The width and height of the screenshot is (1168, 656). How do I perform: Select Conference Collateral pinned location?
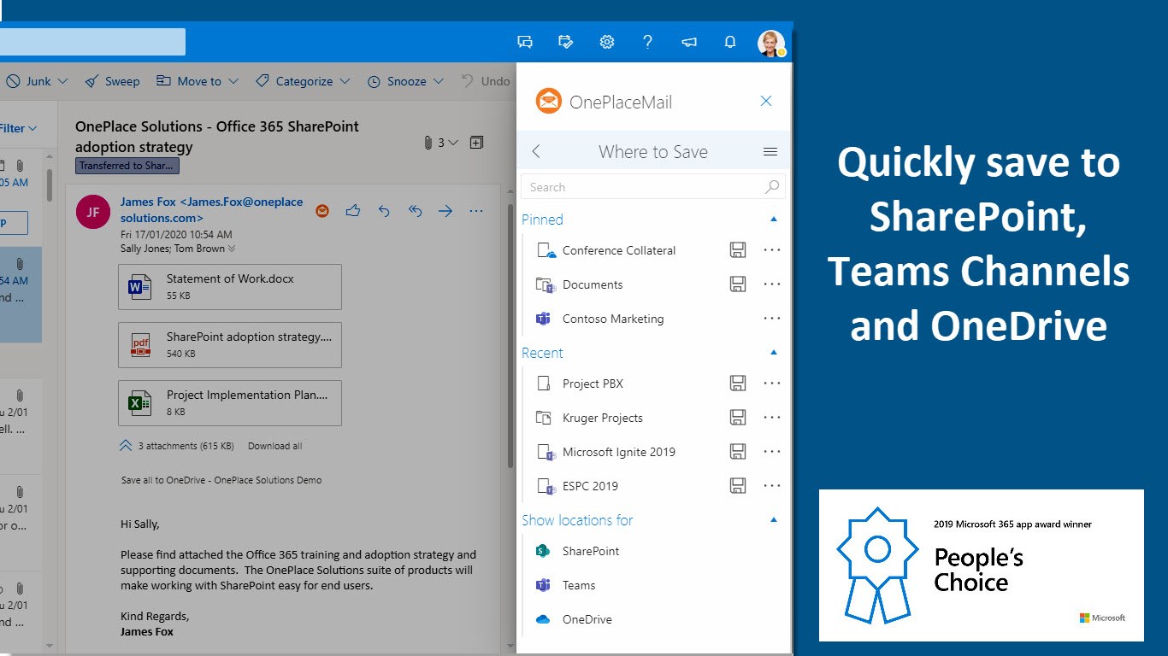point(619,250)
